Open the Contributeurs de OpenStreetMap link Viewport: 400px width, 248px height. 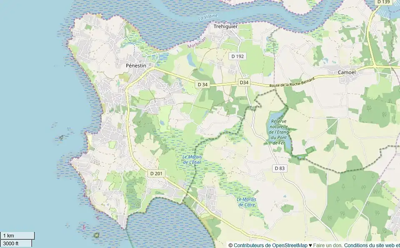point(270,245)
